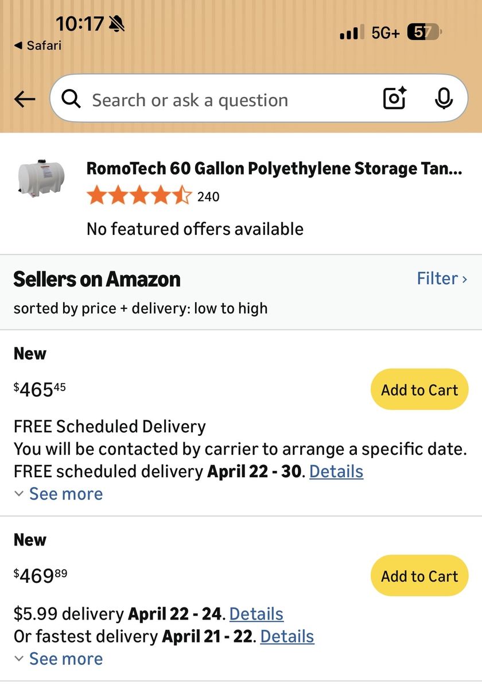This screenshot has height=689, width=482.
Task: Tap the back arrow icon
Action: 25,99
